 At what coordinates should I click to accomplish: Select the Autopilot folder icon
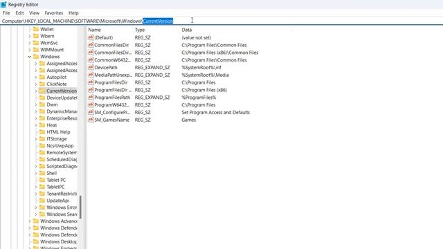tap(42, 77)
